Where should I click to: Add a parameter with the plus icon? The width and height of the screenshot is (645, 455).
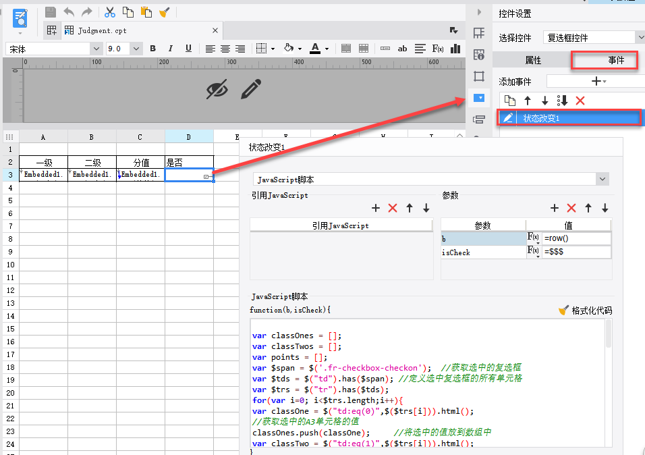tap(555, 209)
